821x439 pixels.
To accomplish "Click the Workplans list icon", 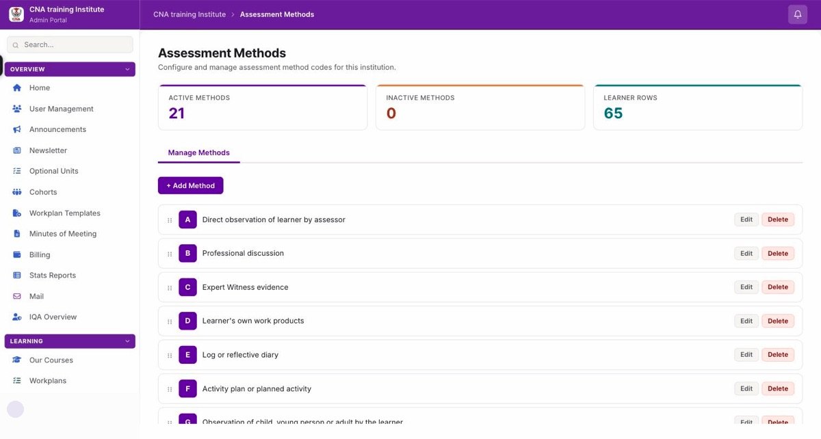I will coord(17,381).
